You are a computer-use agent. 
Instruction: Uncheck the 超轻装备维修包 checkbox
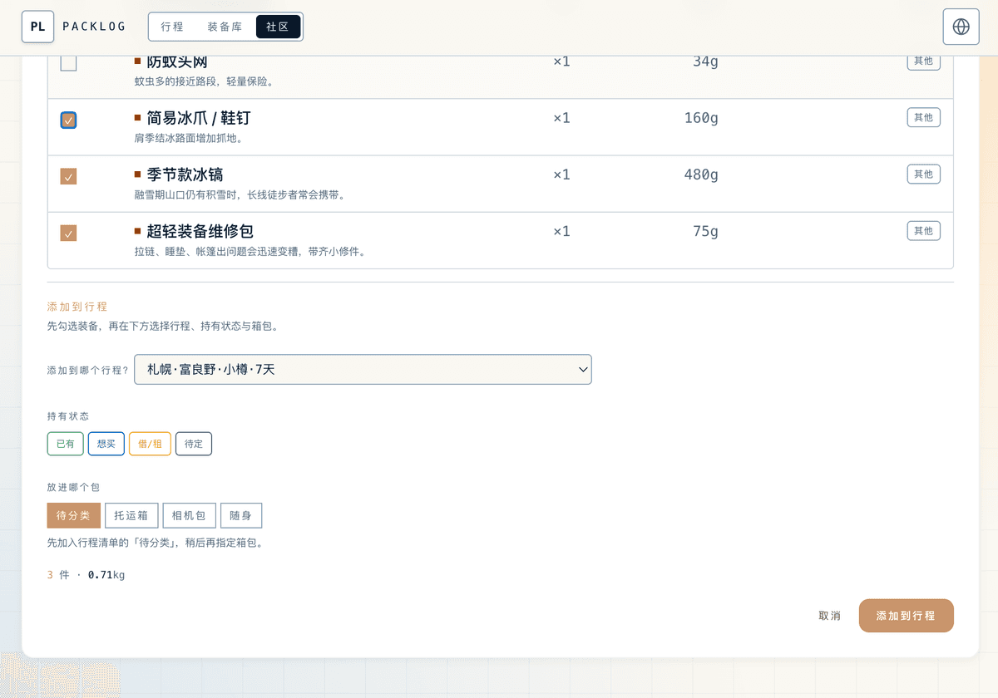(69, 233)
